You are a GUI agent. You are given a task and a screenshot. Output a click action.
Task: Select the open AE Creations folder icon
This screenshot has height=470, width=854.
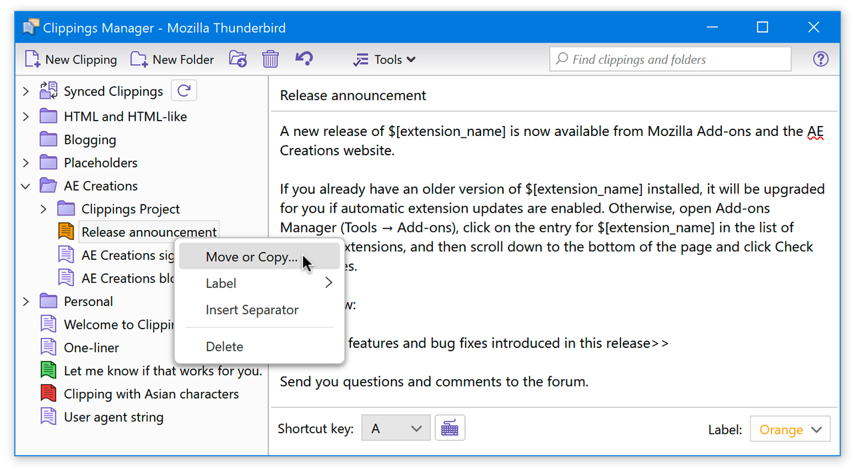pyautogui.click(x=49, y=185)
